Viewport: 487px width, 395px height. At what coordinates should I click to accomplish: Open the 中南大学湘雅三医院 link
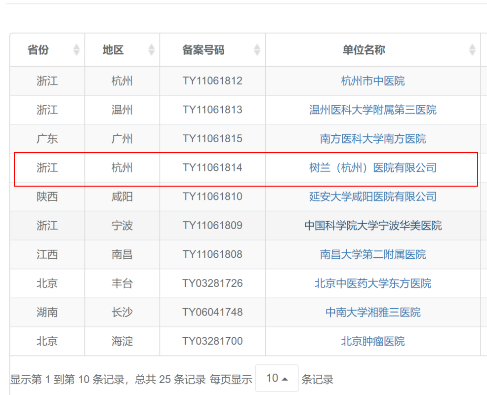(373, 312)
